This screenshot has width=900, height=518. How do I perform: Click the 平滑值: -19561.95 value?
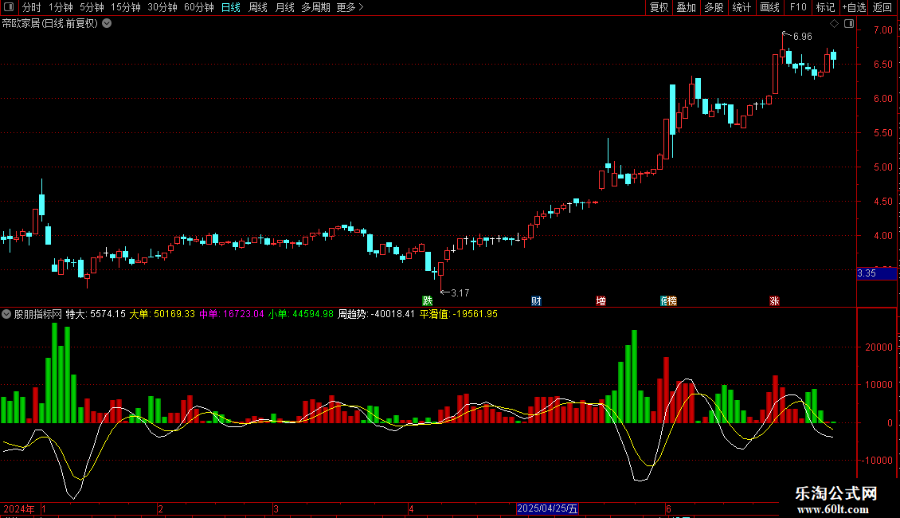[459, 314]
